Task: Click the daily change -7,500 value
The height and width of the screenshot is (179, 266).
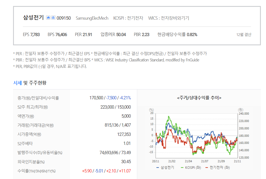Action: pos(111,98)
